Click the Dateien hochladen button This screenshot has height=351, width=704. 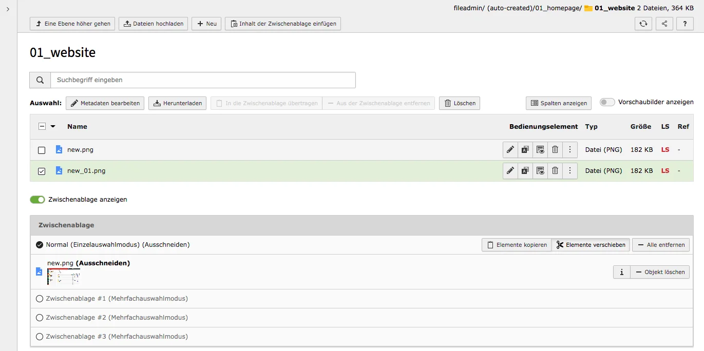tap(153, 23)
